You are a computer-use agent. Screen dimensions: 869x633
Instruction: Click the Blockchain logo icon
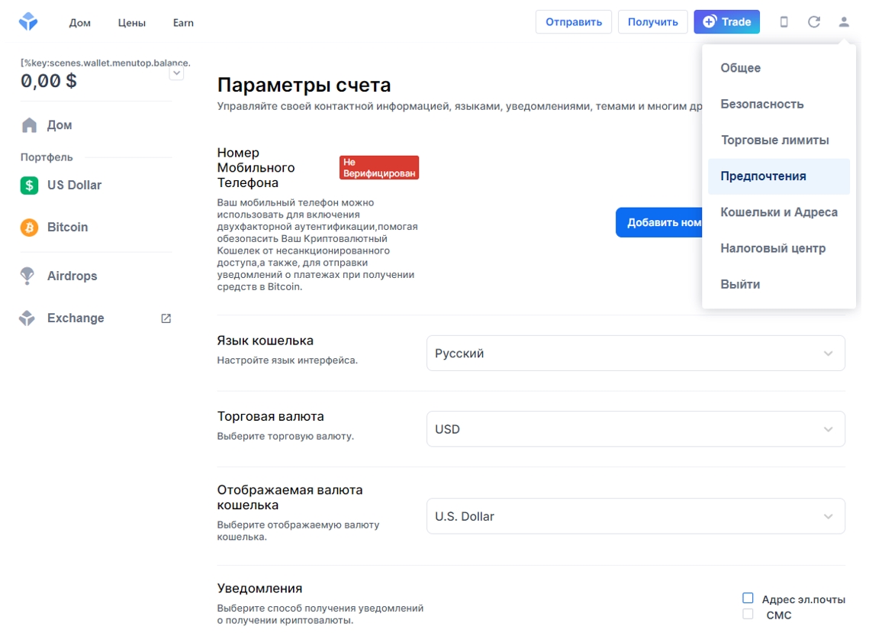pos(28,21)
